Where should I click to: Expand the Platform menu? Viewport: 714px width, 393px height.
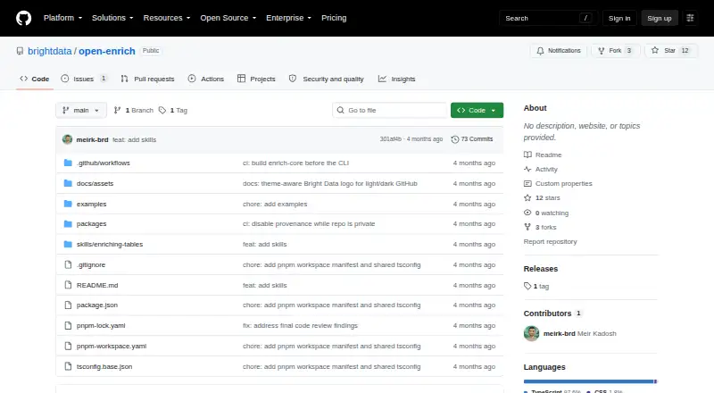pos(62,18)
